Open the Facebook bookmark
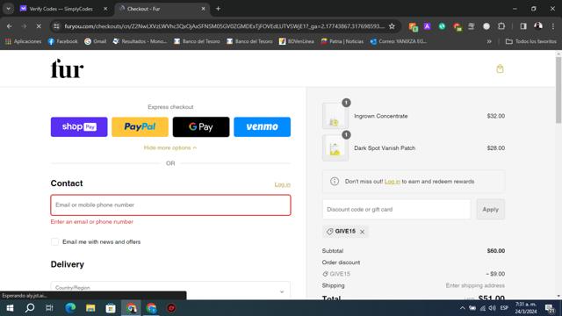The width and height of the screenshot is (562, 316). (62, 41)
